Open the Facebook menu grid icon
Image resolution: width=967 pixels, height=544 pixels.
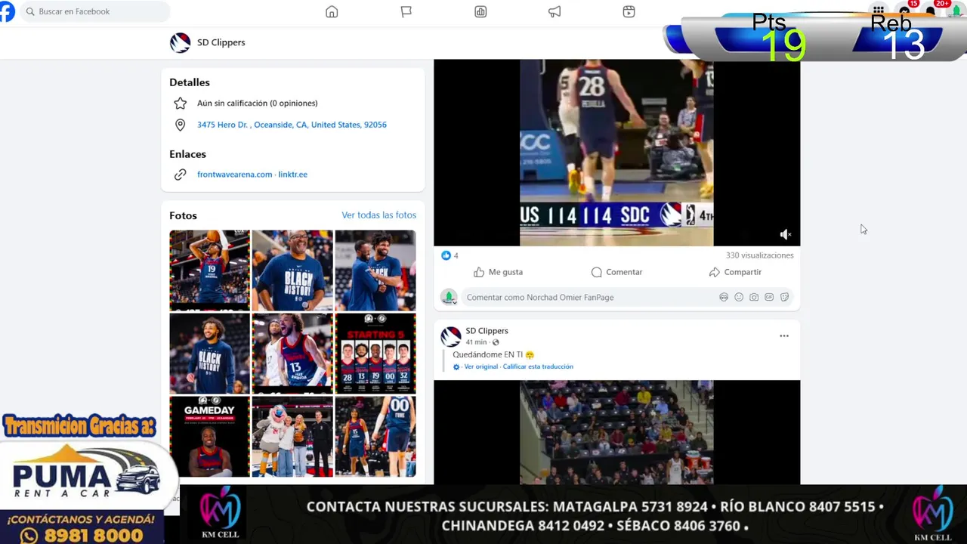(x=878, y=11)
